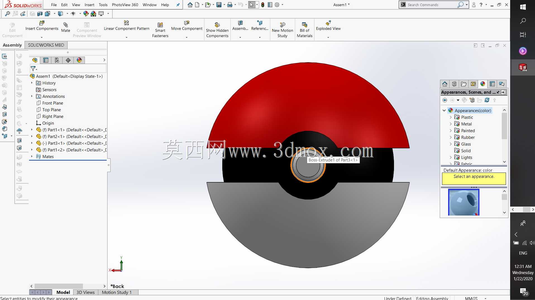Select Linear Component Pattern tool
The width and height of the screenshot is (535, 300).
(126, 26)
